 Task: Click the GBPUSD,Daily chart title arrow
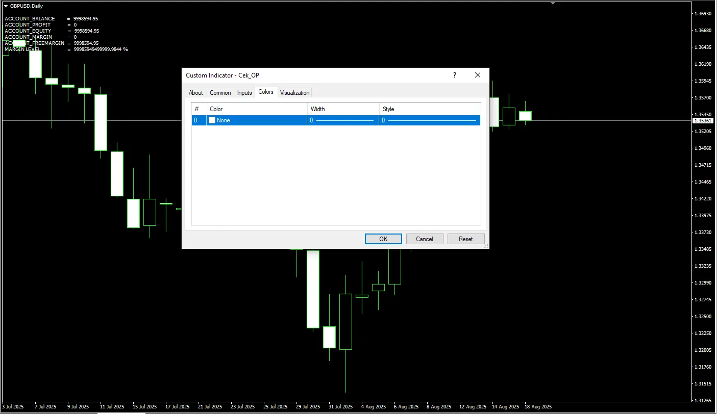6,6
